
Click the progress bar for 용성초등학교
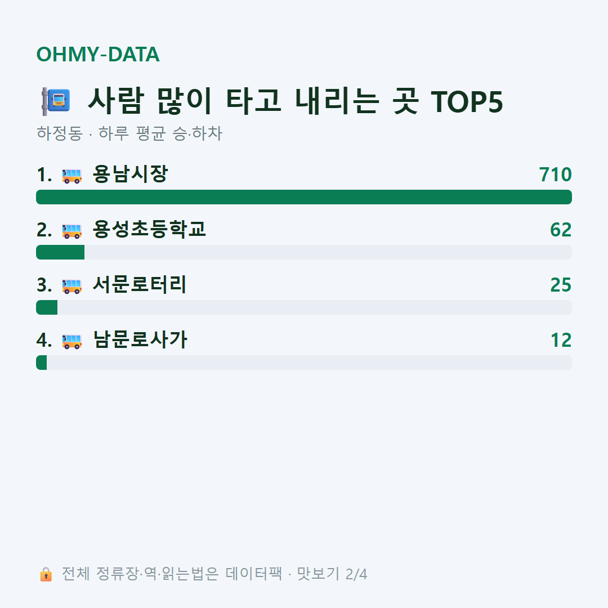[x=304, y=252]
